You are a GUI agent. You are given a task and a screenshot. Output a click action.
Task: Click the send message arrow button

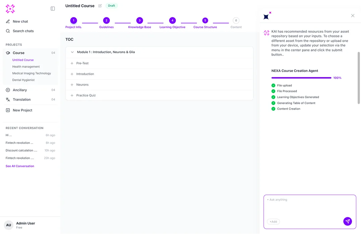pos(348,221)
